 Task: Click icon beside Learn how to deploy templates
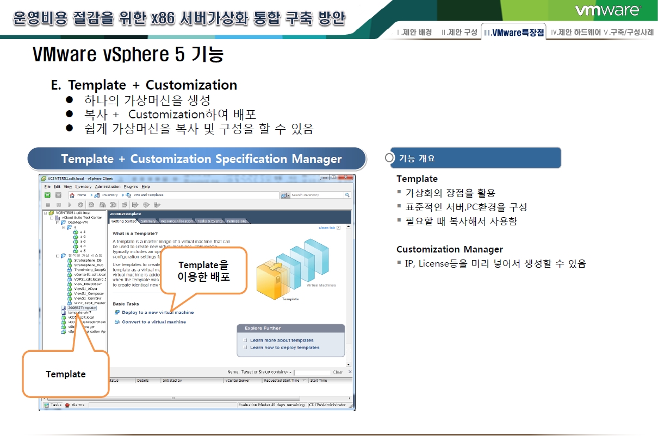pyautogui.click(x=245, y=347)
